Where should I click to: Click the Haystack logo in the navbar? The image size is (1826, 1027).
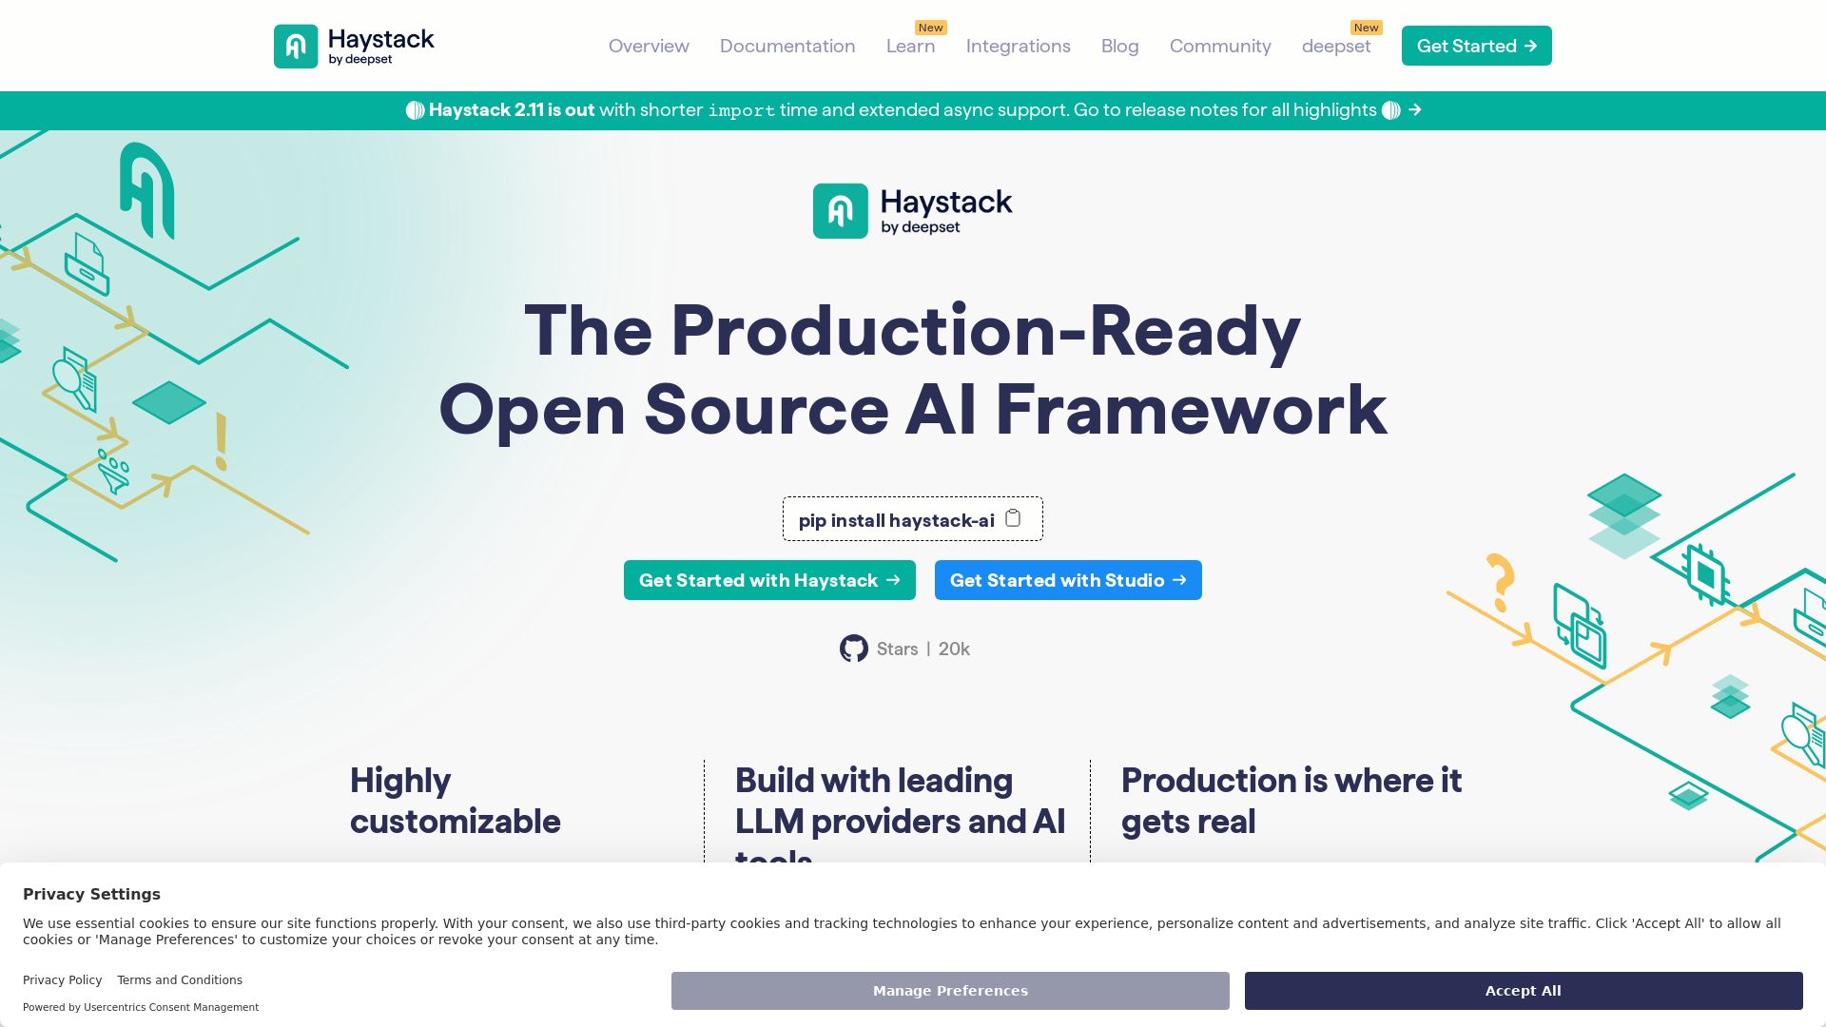354,46
